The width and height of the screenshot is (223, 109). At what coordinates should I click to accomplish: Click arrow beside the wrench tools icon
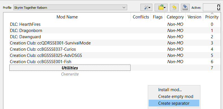click(x=150, y=8)
